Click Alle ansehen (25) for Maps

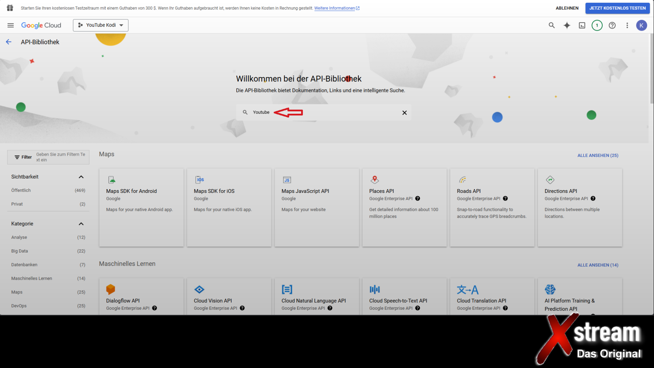tap(597, 155)
